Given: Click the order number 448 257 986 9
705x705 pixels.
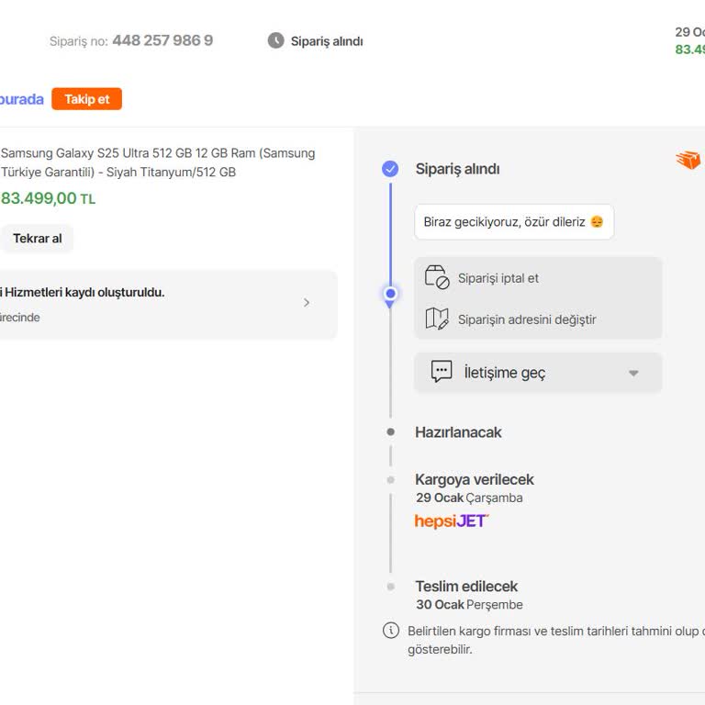Looking at the screenshot, I should [162, 40].
